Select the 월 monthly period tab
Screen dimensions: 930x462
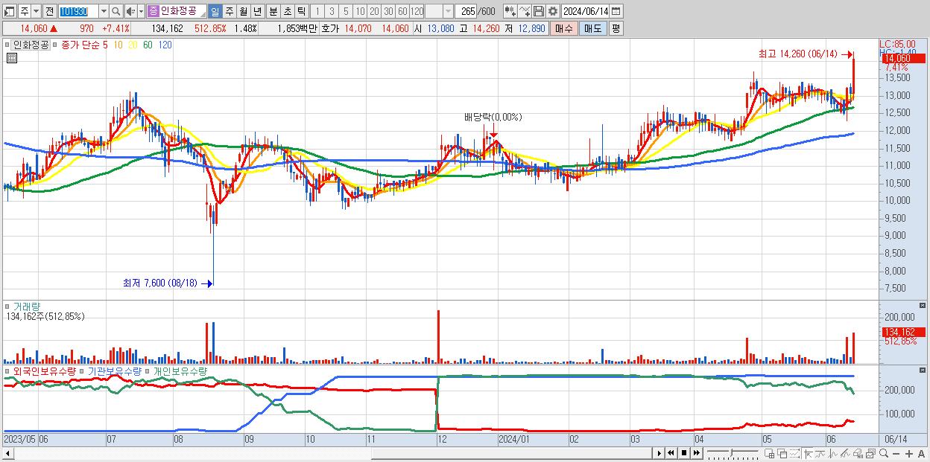click(x=244, y=11)
